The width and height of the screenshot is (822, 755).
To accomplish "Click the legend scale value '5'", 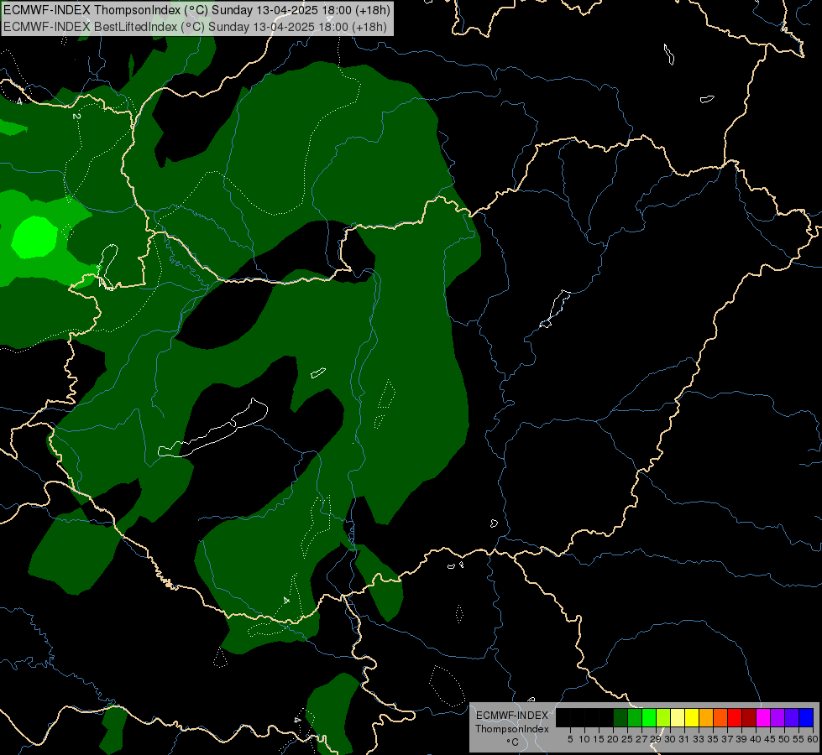I will coord(570,739).
